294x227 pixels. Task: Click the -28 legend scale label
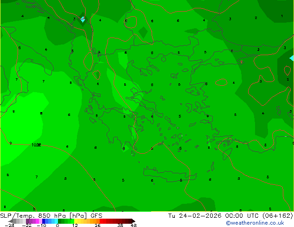point(9,225)
